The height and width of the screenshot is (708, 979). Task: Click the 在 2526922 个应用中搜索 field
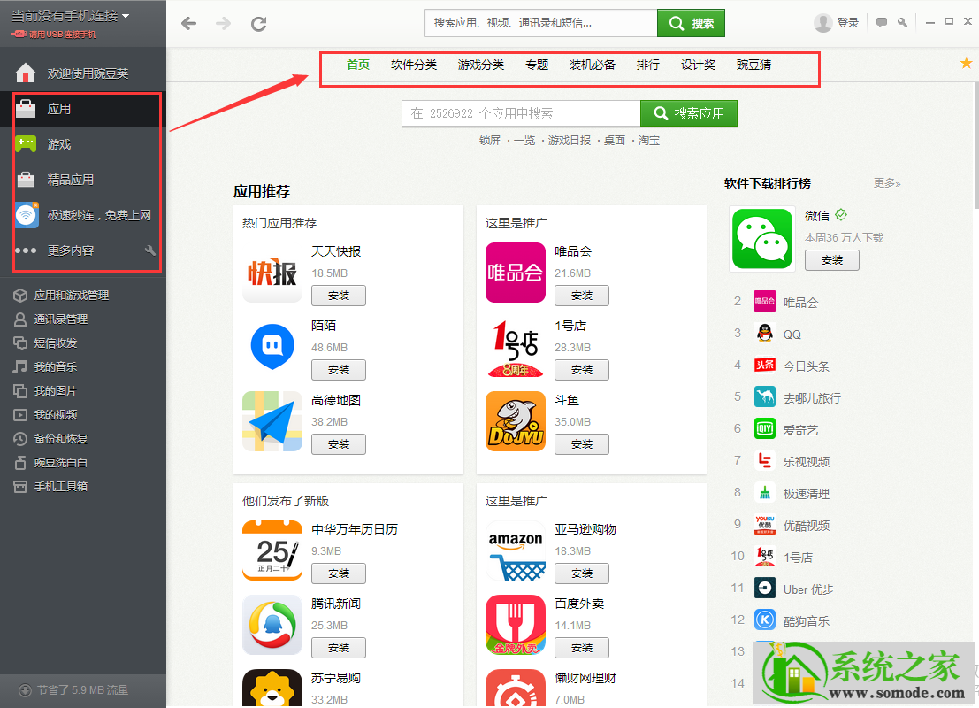tap(522, 113)
